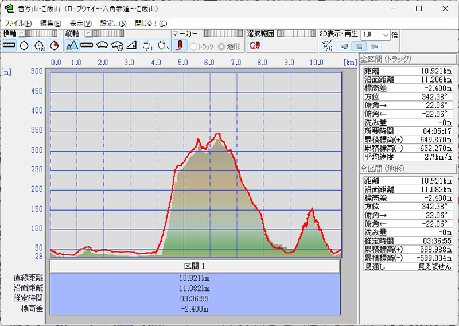Screen dimensions: 459x326
Task: Click the plug icon with dotted line
Action: pyautogui.click(x=162, y=45)
